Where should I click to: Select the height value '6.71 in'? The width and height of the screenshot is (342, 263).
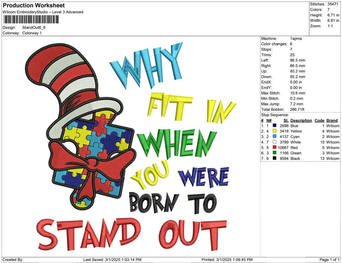point(333,15)
